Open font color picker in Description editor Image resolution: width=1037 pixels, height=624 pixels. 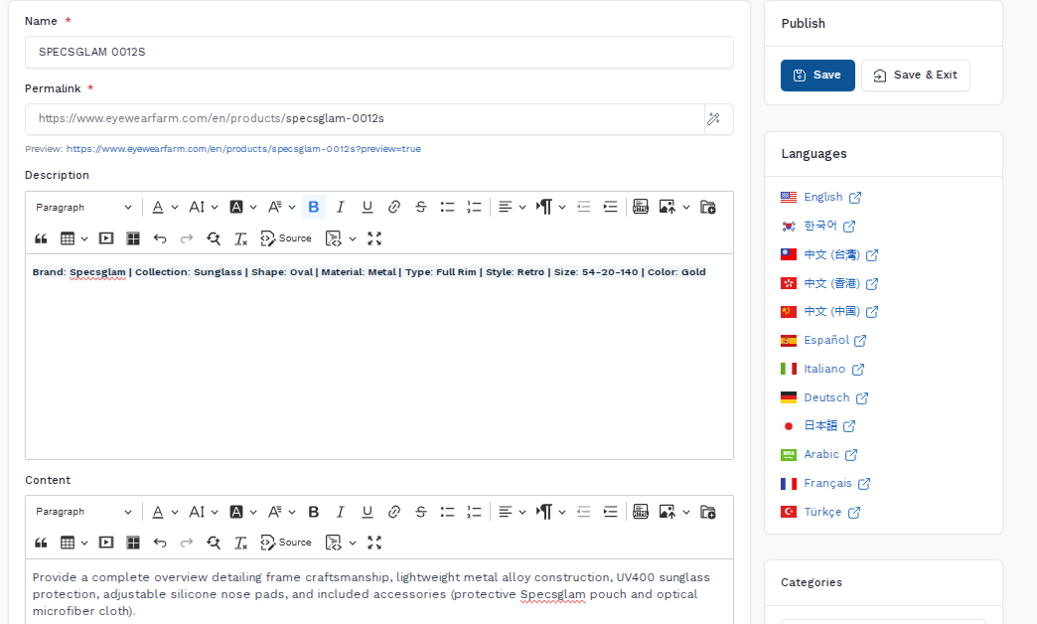pos(164,207)
